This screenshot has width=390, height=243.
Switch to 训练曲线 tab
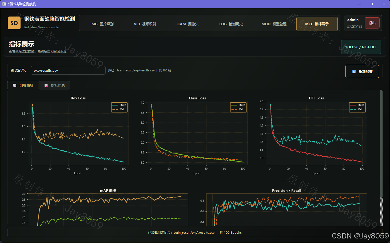click(23, 86)
